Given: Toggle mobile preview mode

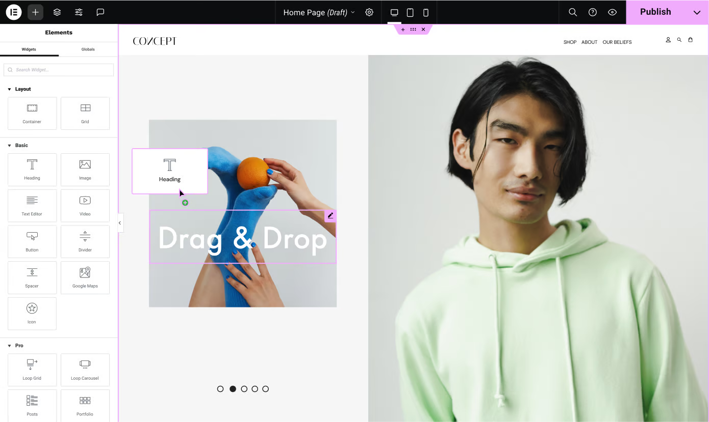Looking at the screenshot, I should [426, 12].
